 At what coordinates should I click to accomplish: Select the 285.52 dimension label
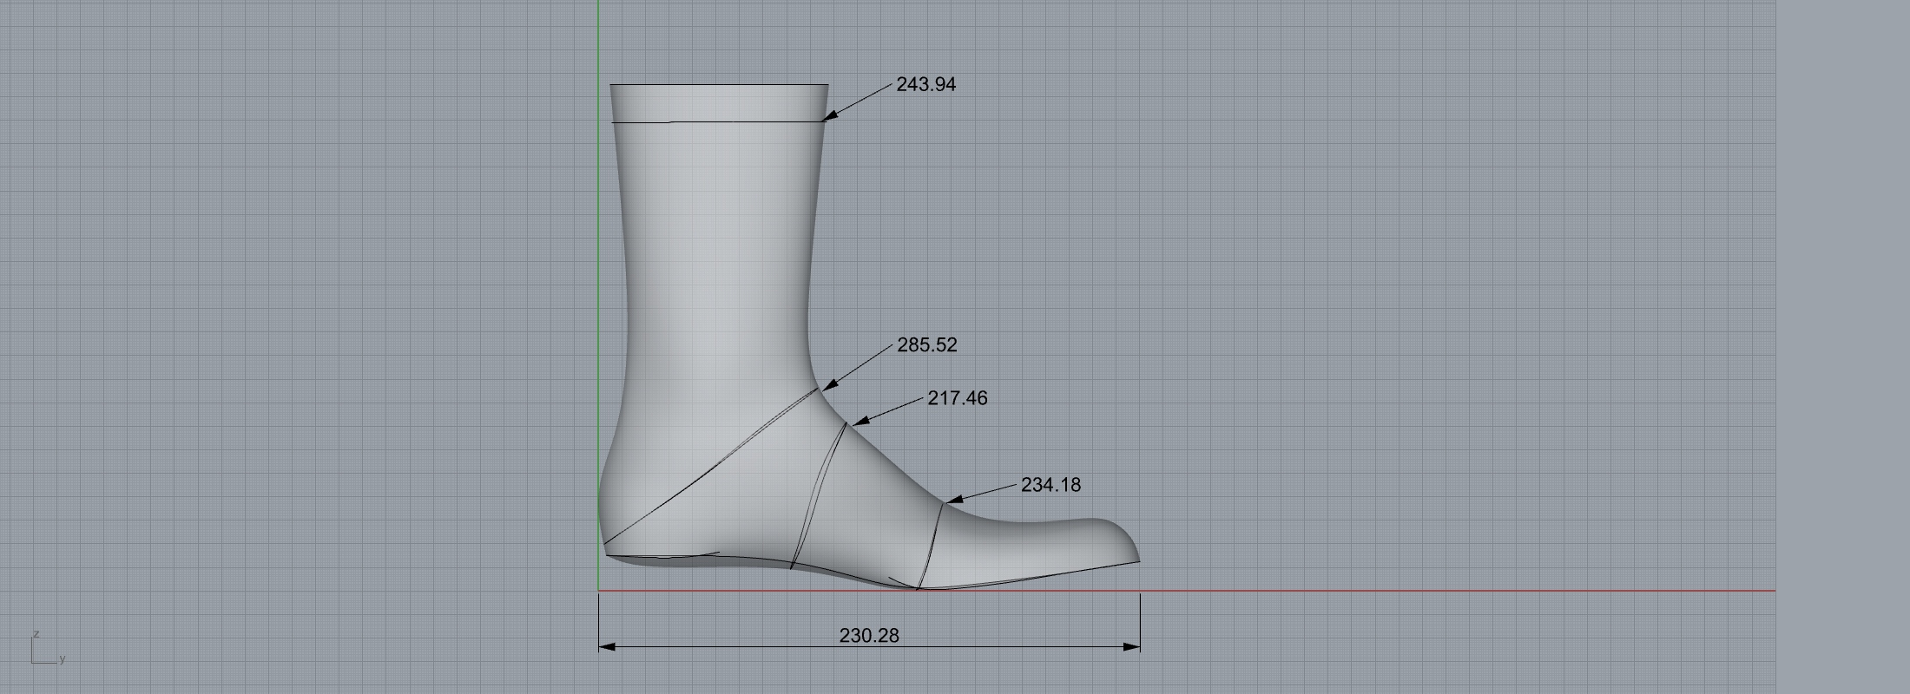927,344
